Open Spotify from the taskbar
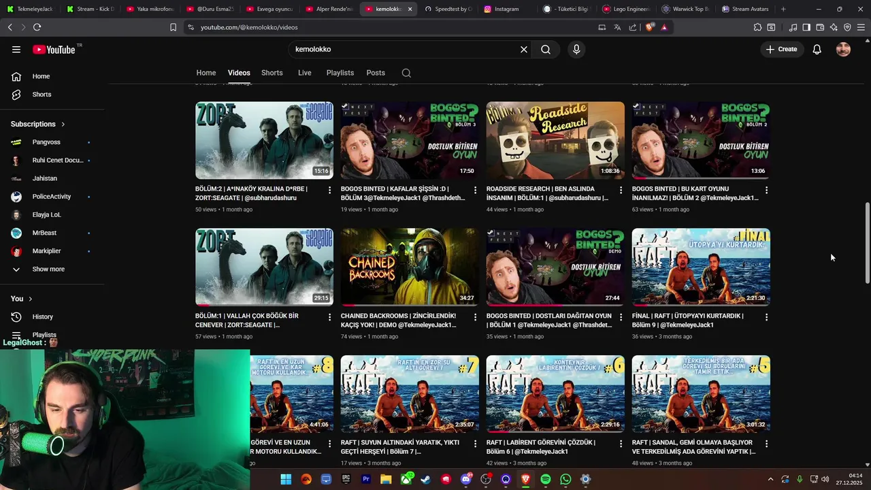871x490 pixels. click(x=545, y=479)
